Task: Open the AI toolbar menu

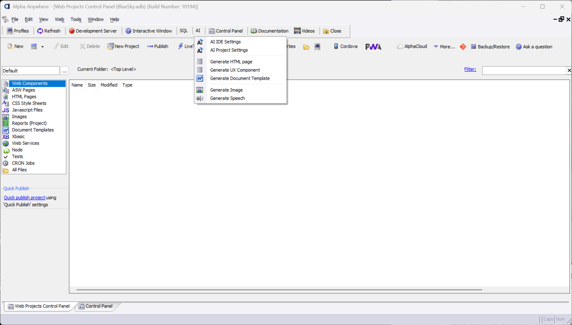Action: pyautogui.click(x=198, y=31)
